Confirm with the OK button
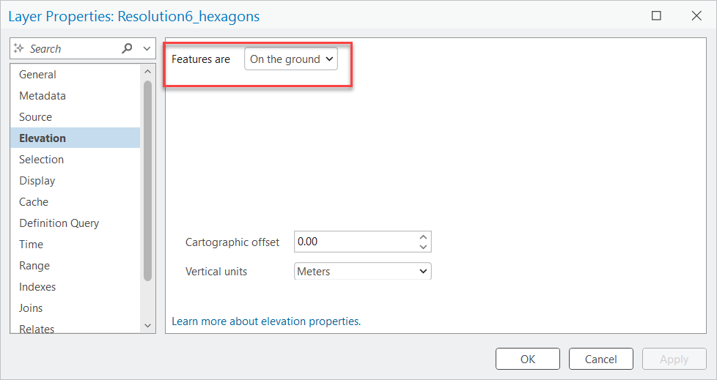Viewport: 717px width, 380px height. pyautogui.click(x=528, y=359)
